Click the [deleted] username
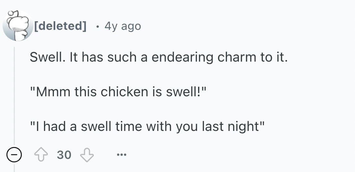The image size is (355, 172). pyautogui.click(x=60, y=26)
